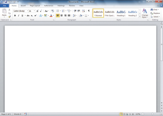Open the Calibri (Body) font name dropdown

pyautogui.click(x=28, y=11)
